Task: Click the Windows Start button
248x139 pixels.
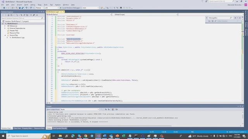Action: coord(3,136)
